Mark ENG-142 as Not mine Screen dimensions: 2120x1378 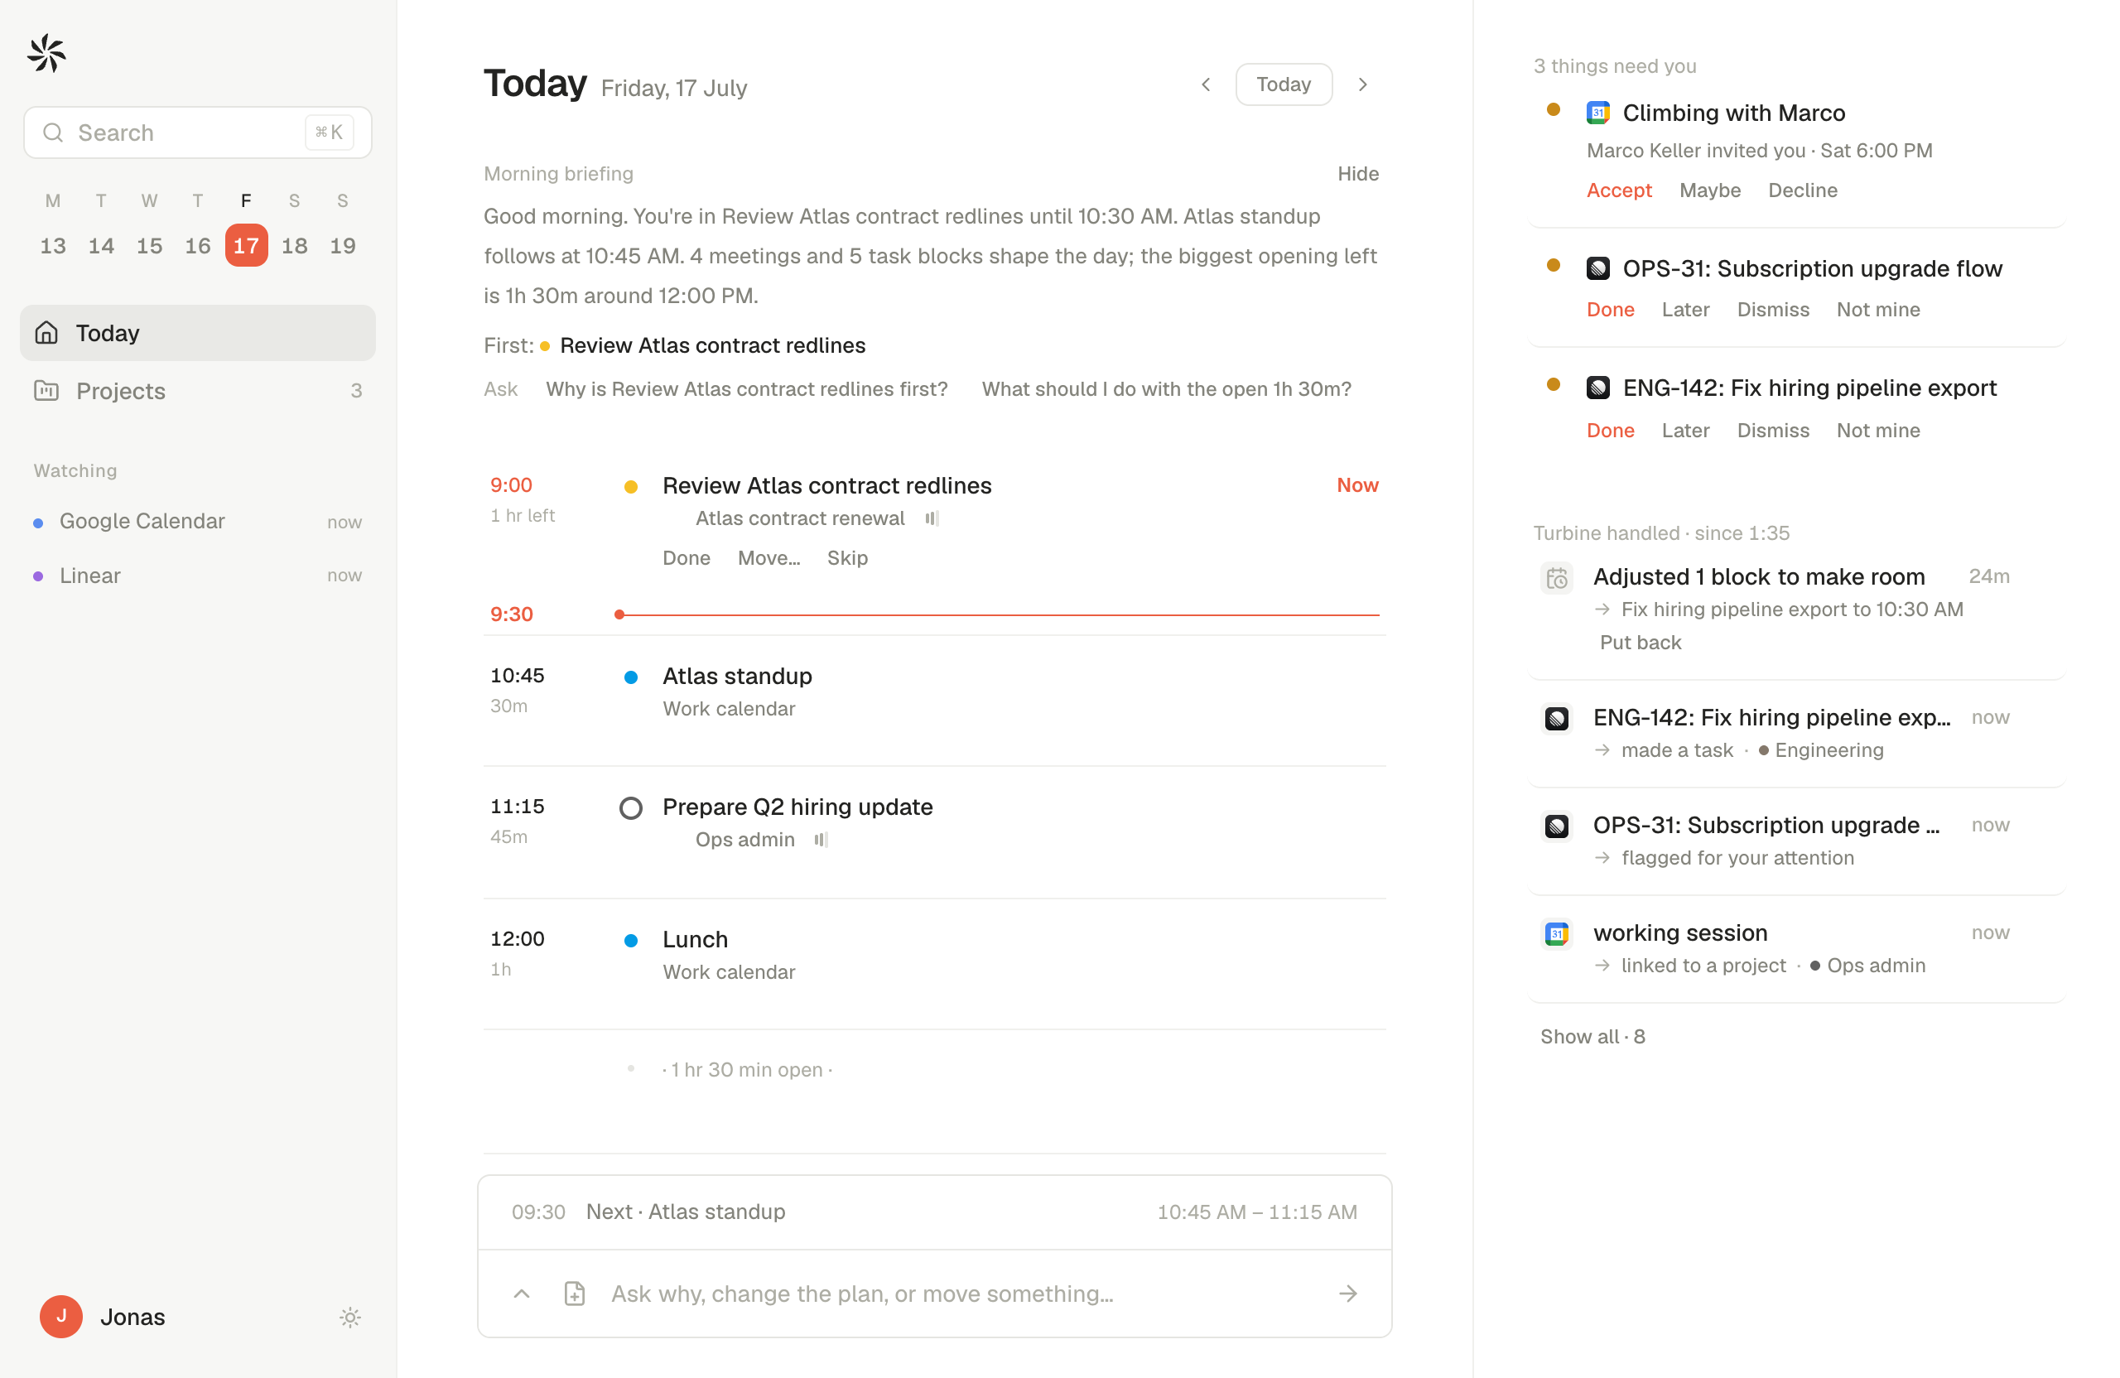click(1877, 431)
